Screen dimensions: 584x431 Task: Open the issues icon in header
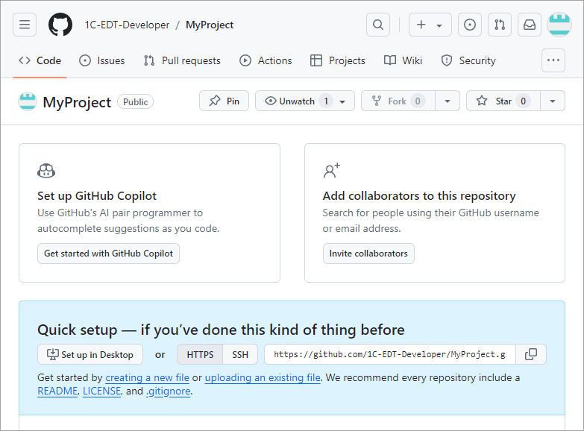click(470, 25)
